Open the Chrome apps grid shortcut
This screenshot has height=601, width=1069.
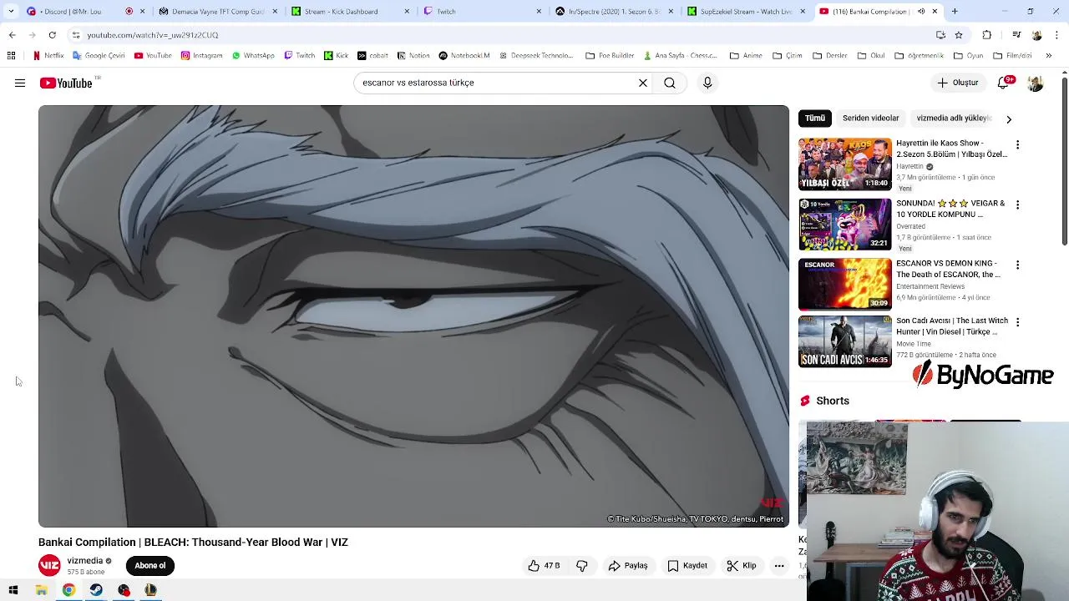pos(11,56)
